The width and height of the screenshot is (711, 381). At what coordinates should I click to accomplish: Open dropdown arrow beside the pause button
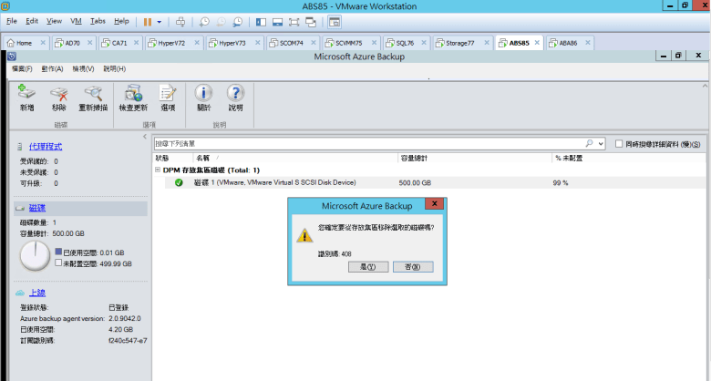[x=160, y=20]
